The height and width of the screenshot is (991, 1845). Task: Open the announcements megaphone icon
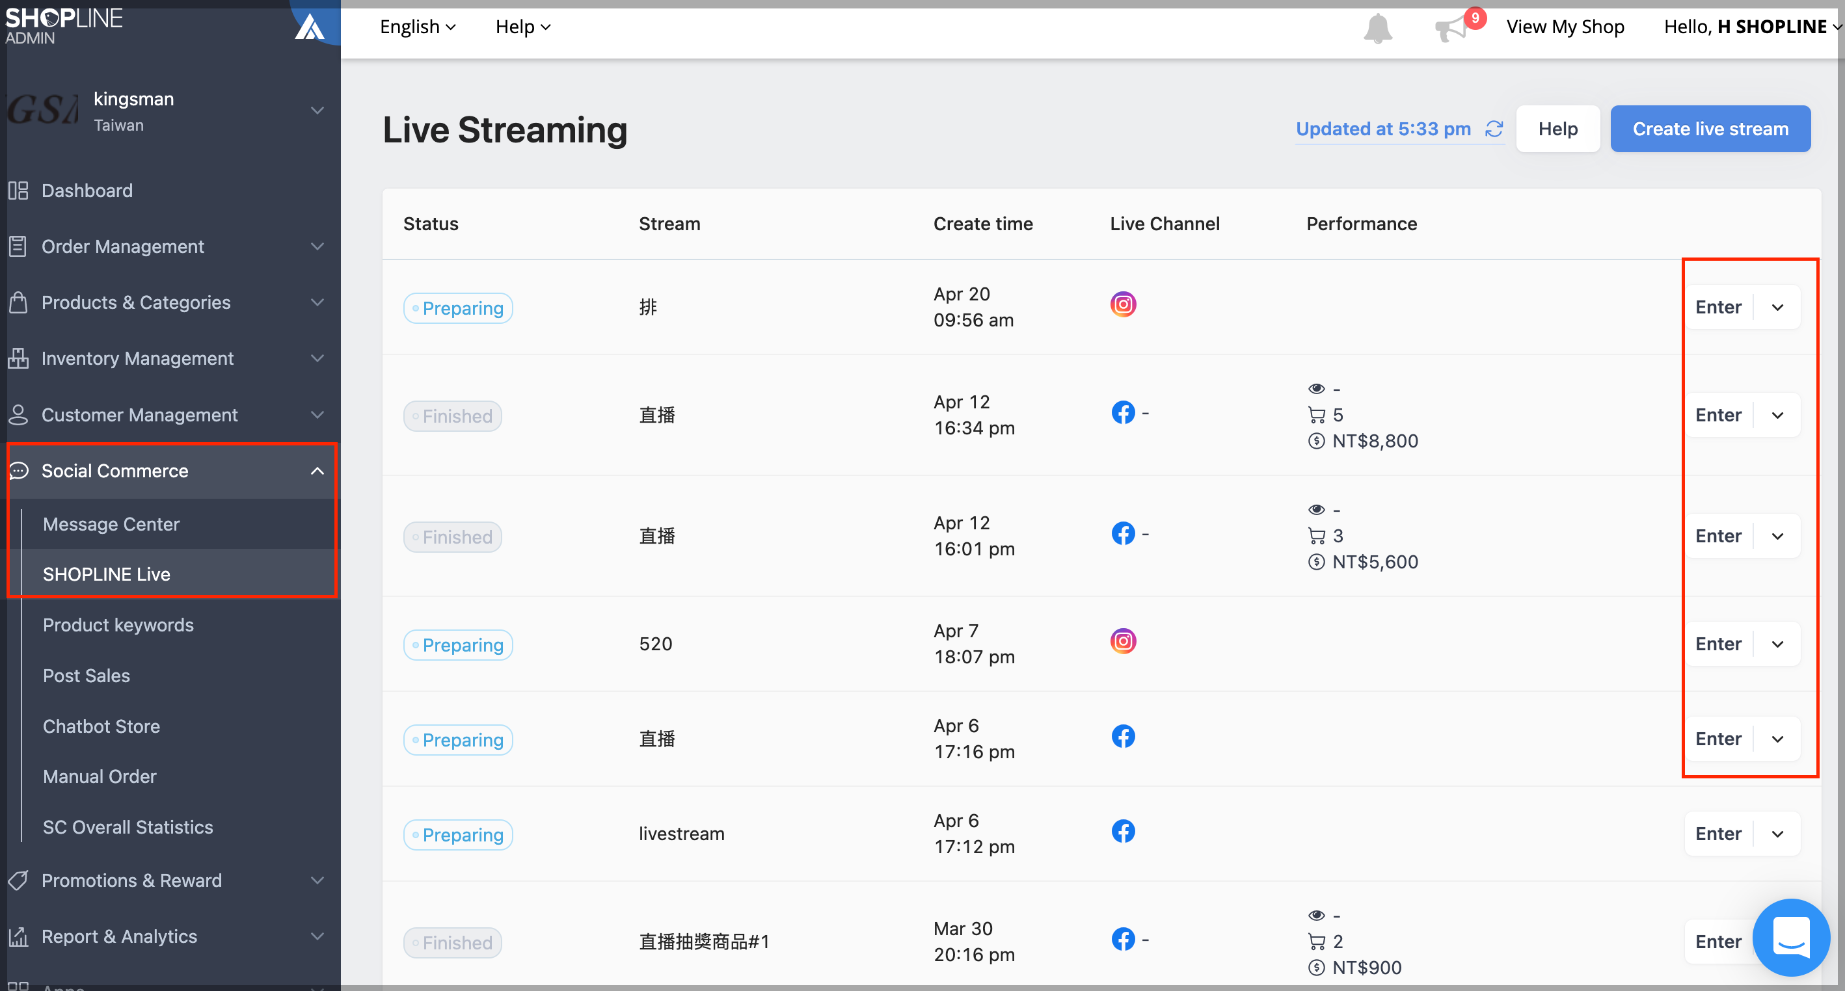click(1451, 29)
